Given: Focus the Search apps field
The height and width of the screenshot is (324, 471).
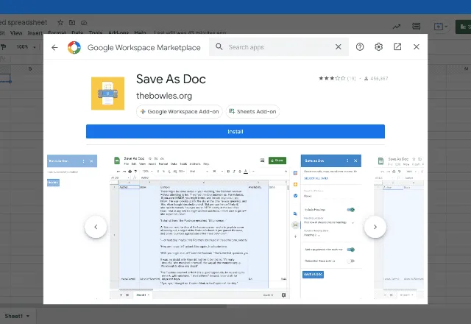Looking at the screenshot, I should (x=279, y=47).
